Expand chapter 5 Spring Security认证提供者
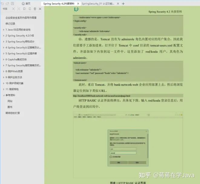200x184 pixels. [x=4, y=53]
